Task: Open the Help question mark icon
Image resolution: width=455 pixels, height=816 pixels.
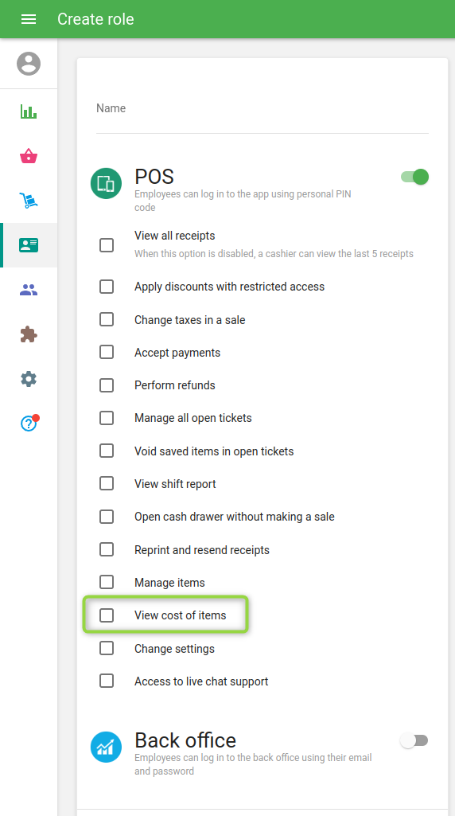Action: 29,423
